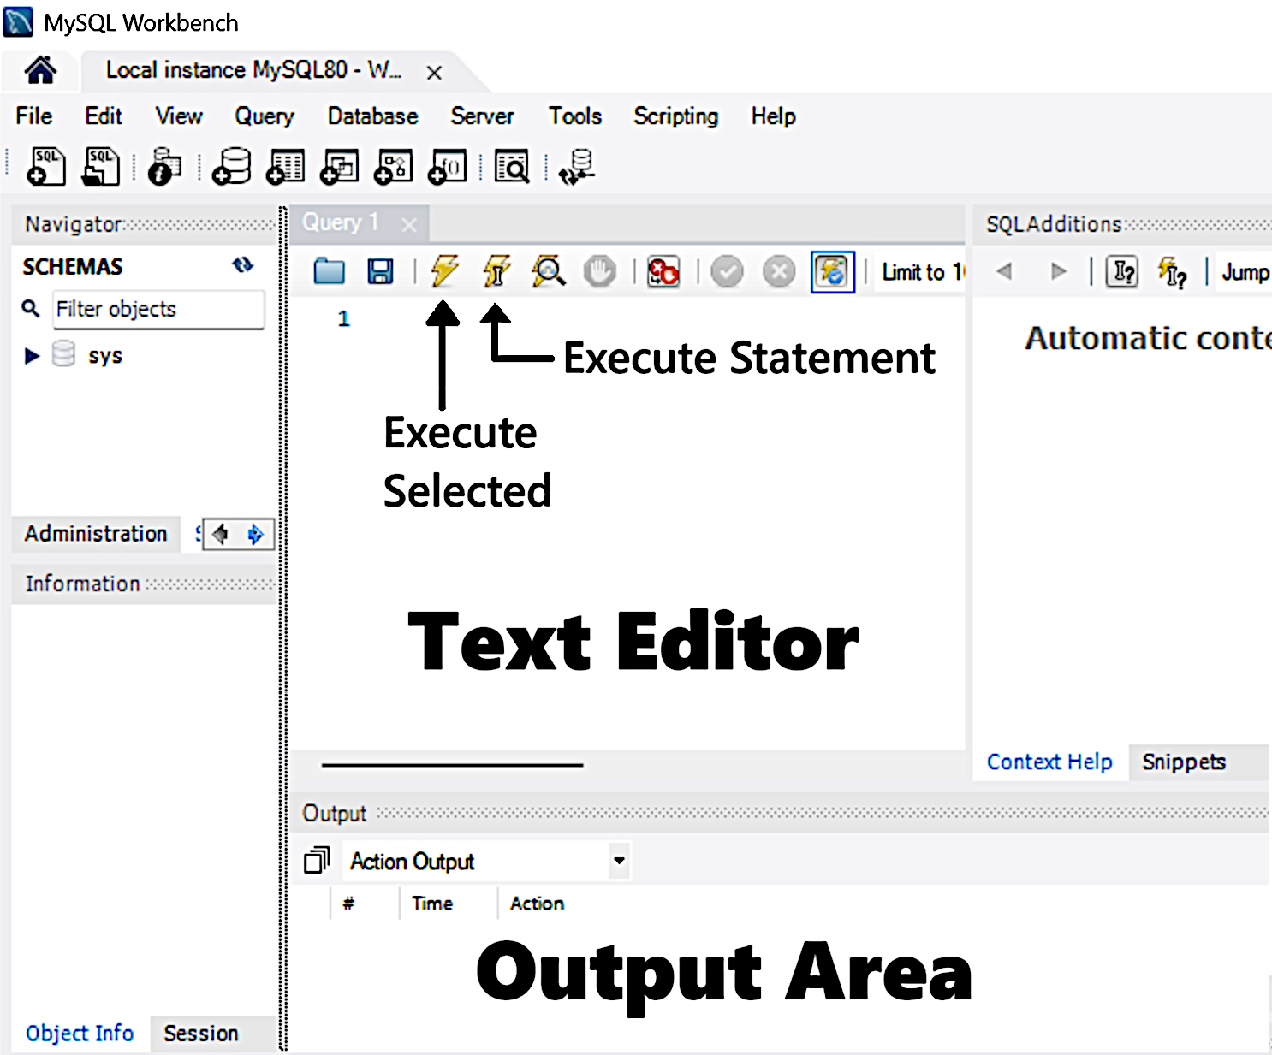
Task: Navigate navigator tabs right arrow
Action: tap(255, 534)
